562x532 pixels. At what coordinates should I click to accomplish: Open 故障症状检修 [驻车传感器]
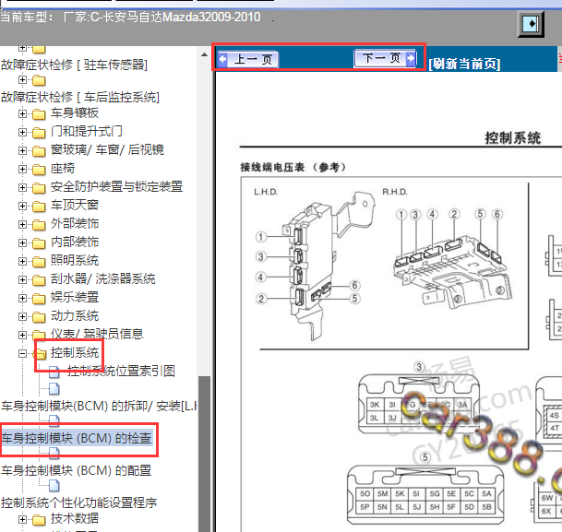[x=74, y=65]
